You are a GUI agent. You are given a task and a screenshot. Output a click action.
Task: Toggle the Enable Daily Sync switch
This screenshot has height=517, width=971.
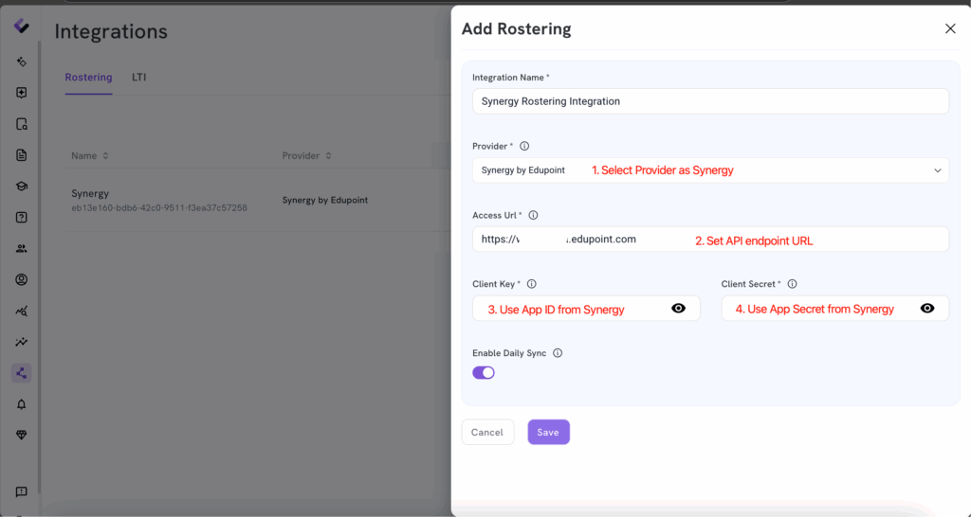point(484,372)
